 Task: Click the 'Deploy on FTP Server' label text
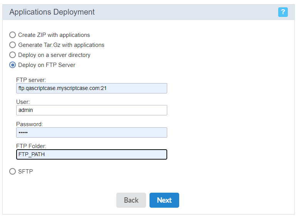[x=47, y=65]
